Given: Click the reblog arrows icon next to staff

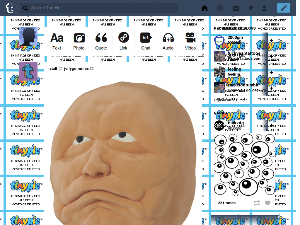Looking at the screenshot, I should (x=60, y=69).
